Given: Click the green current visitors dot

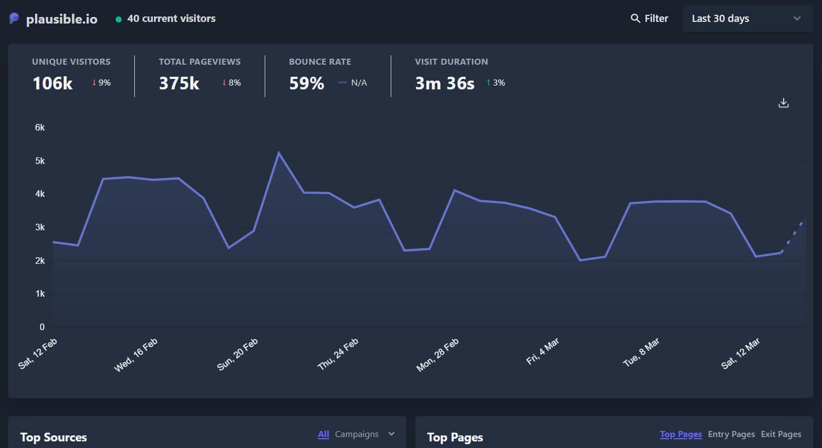Looking at the screenshot, I should tap(118, 19).
